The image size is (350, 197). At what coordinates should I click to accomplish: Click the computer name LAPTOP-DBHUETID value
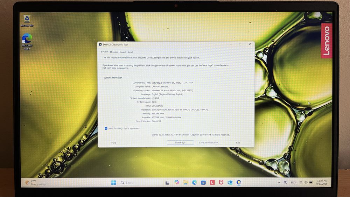160,86
